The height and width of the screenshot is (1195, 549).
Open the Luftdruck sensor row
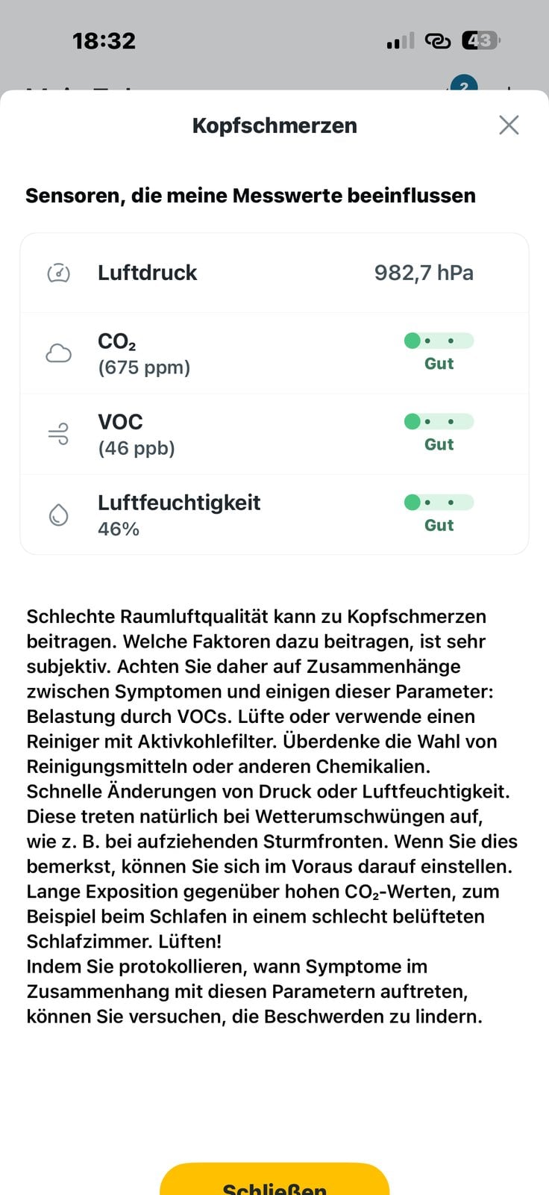pos(274,273)
